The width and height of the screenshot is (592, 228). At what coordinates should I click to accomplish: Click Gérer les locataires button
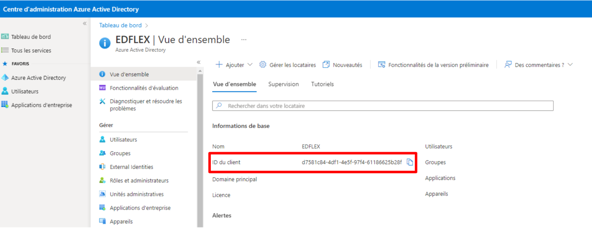coord(287,65)
